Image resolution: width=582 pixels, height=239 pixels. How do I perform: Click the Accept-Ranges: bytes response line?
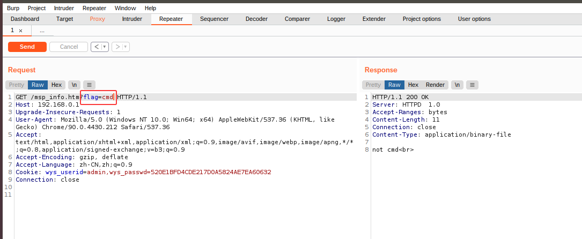(x=410, y=112)
